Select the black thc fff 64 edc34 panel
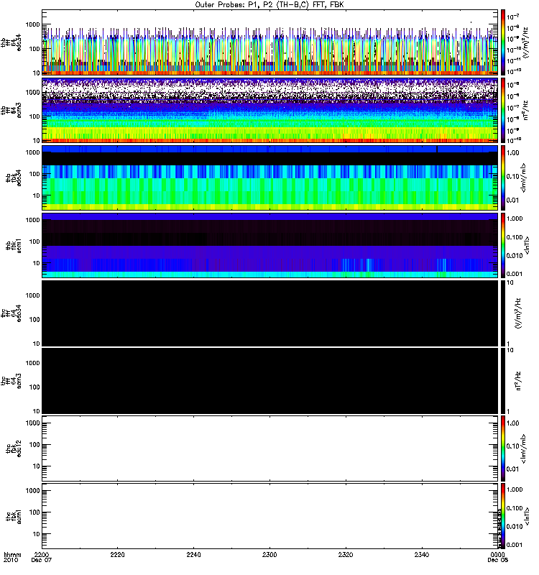Image resolution: width=539 pixels, height=575 pixels. click(270, 313)
